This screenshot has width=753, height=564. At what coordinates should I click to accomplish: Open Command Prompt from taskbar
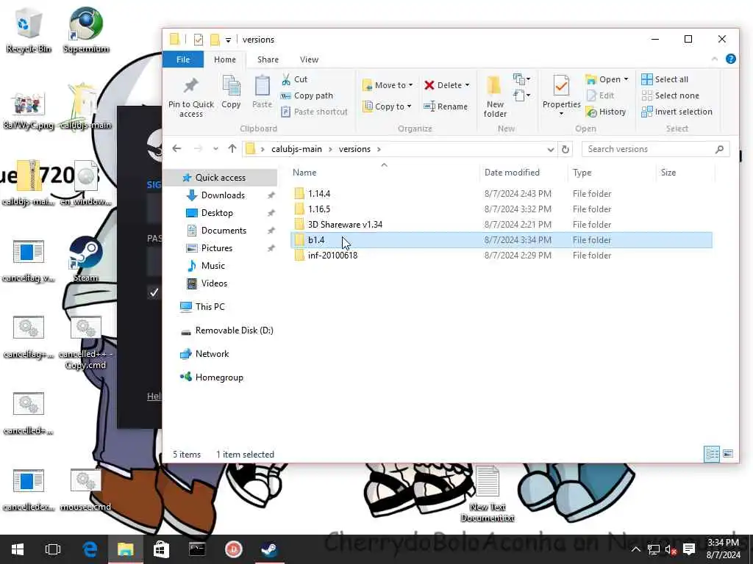[x=197, y=549]
